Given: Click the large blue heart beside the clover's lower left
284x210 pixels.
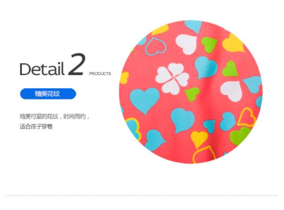Looking at the screenshot, I should (x=144, y=99).
